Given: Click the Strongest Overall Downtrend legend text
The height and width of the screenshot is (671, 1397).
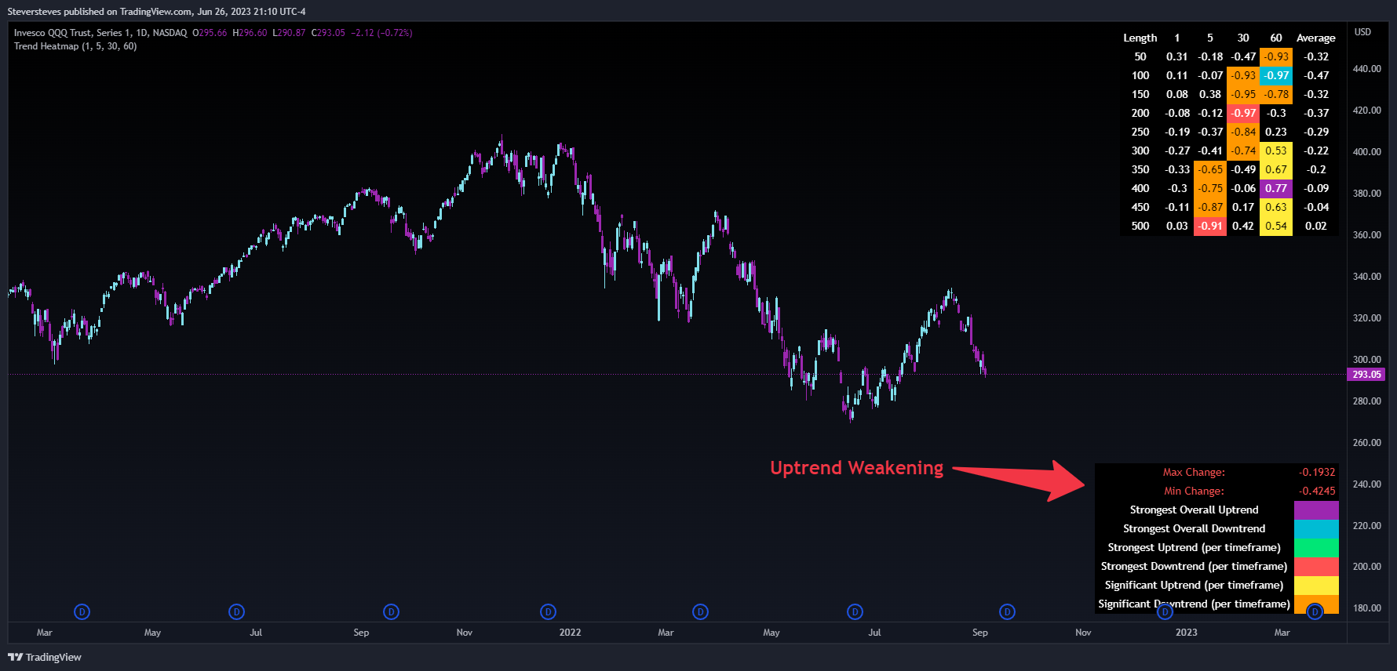Looking at the screenshot, I should (1194, 528).
